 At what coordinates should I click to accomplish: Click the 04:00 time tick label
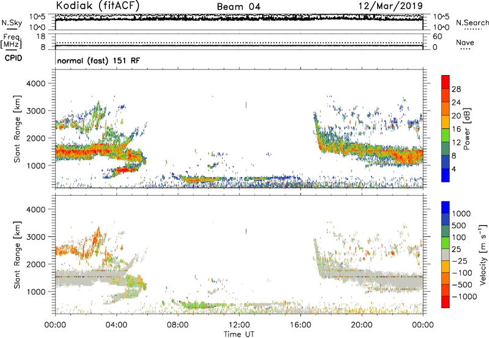(x=116, y=325)
